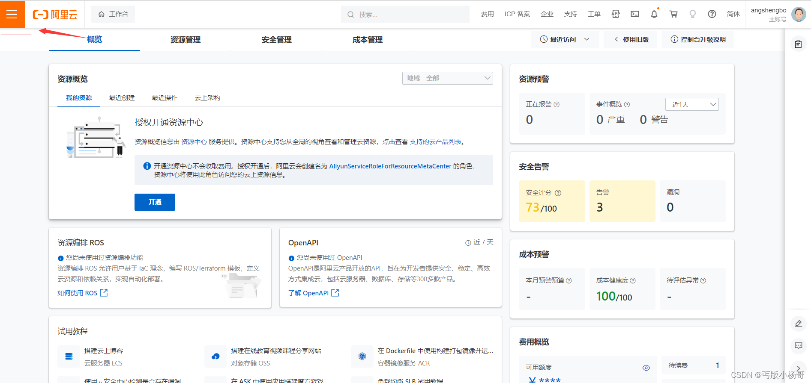Screen dimensions: 811x383
Task: Expand right sidebar arrow icon
Action: pyautogui.click(x=799, y=368)
